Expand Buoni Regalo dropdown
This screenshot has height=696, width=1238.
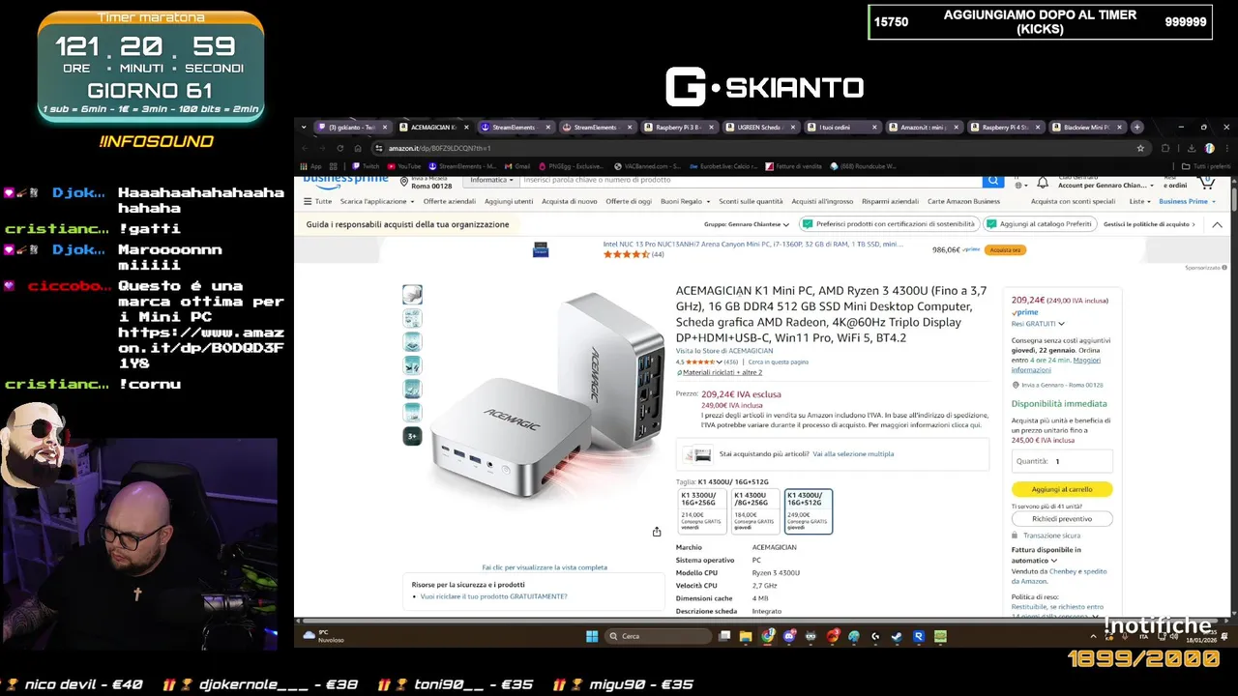[x=684, y=201]
